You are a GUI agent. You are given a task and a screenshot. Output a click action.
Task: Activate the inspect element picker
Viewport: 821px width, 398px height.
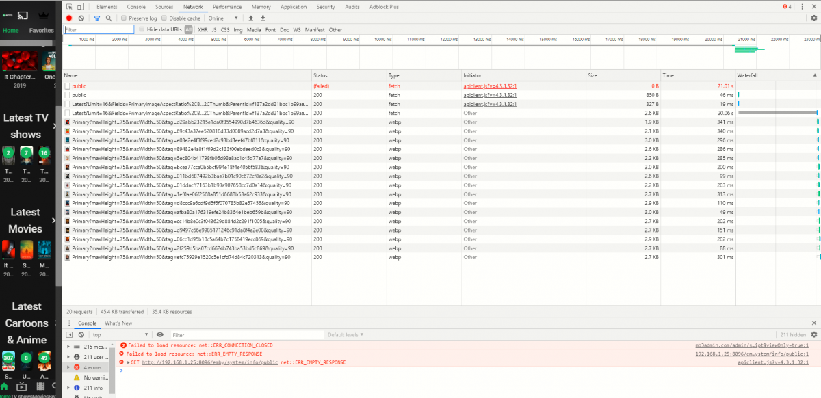pos(69,6)
